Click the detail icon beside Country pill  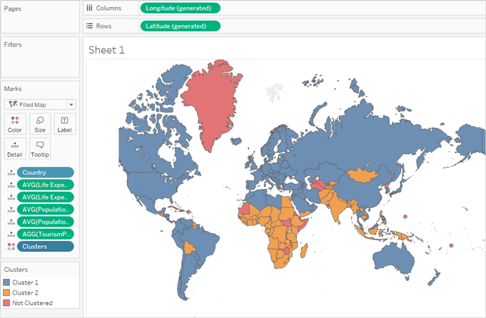[x=10, y=173]
